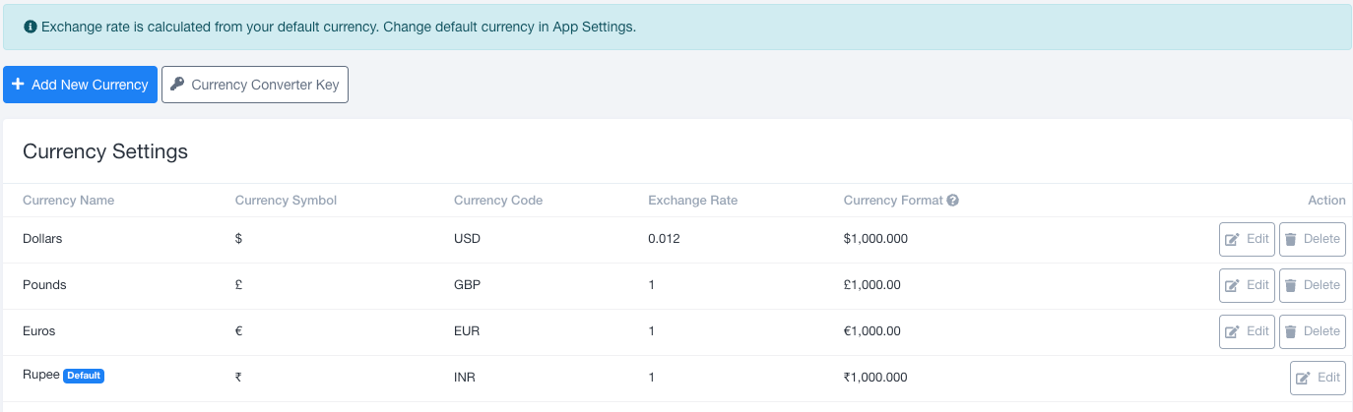Edit the default Rupee currency
Viewport: 1353px width, 412px height.
click(x=1318, y=378)
